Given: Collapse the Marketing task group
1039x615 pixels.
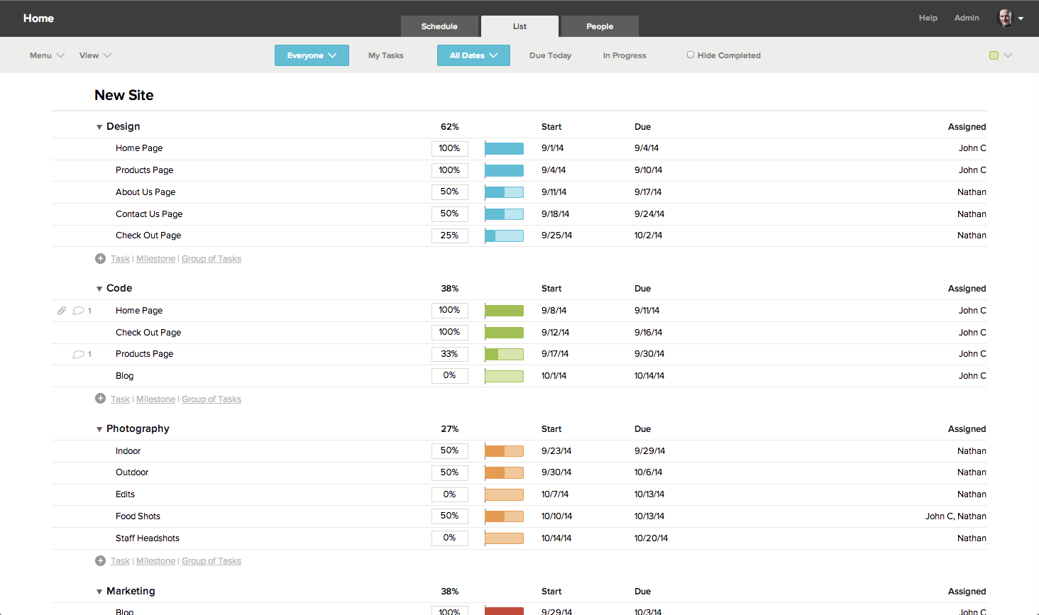Looking at the screenshot, I should [99, 592].
